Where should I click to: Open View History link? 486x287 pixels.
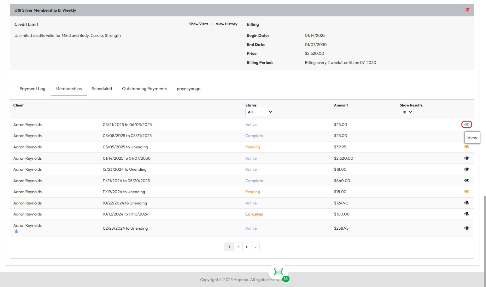[226, 24]
